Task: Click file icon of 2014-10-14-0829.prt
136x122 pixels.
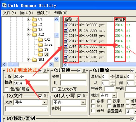Action: pos(66,30)
